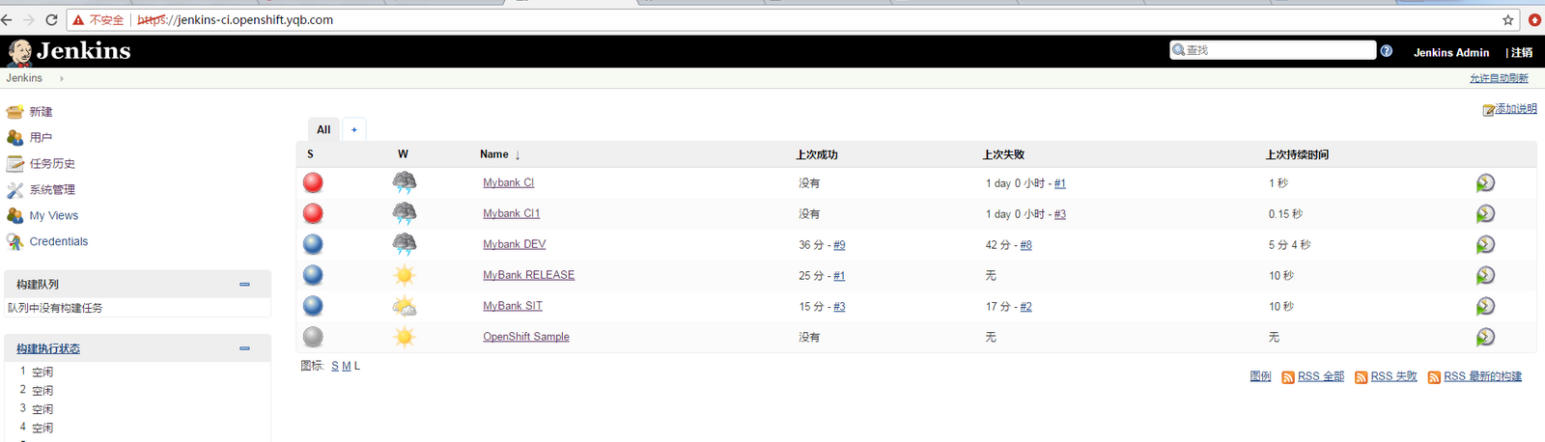Click the blue status ball for MyBank RELEASE
1545x442 pixels.
pyautogui.click(x=313, y=275)
